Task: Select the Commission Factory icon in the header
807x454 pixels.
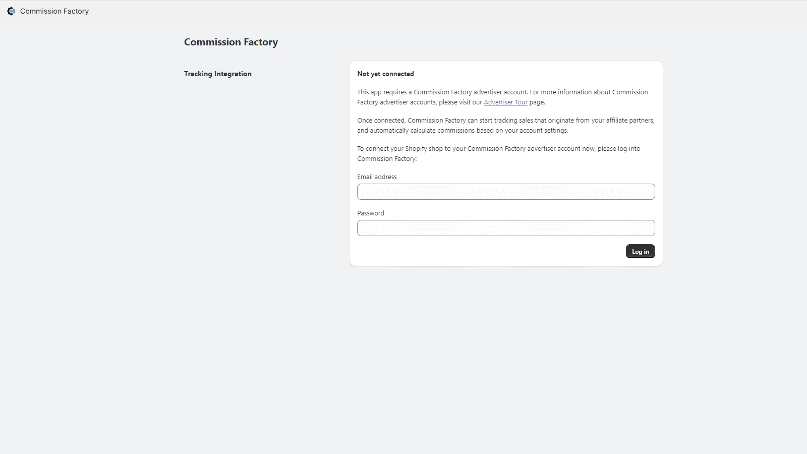Action: [11, 11]
